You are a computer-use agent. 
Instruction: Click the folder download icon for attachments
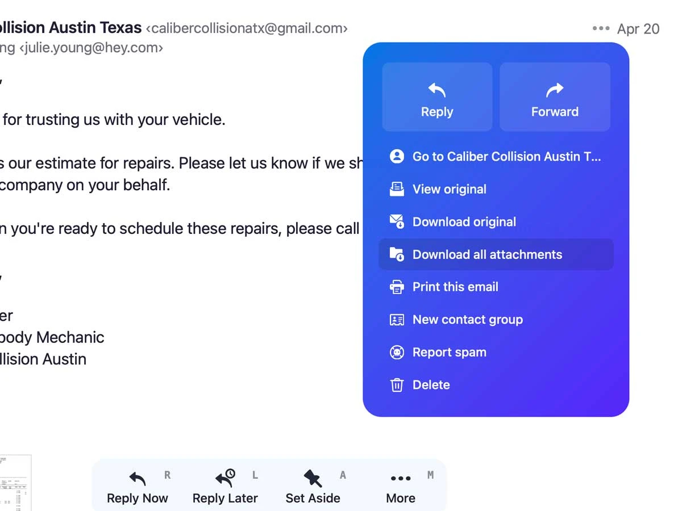397,254
